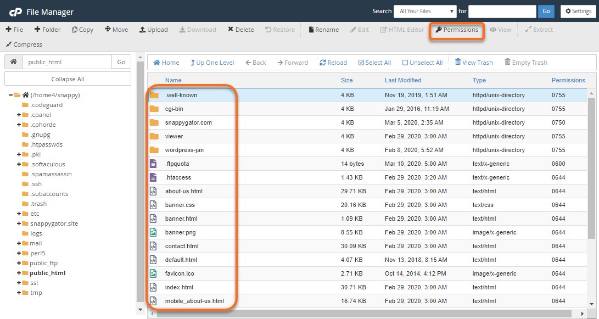Click the Copy toolbar icon
Screen dimensions: 599x319
click(82, 30)
